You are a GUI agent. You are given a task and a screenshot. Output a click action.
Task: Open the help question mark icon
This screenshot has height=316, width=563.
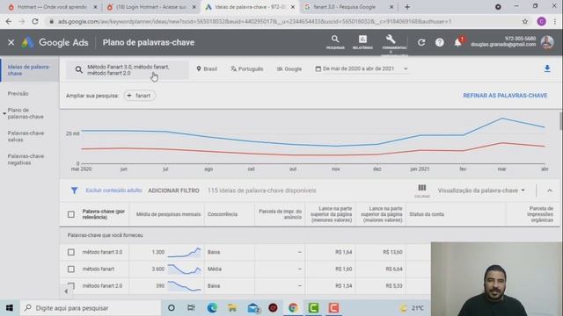pos(440,42)
